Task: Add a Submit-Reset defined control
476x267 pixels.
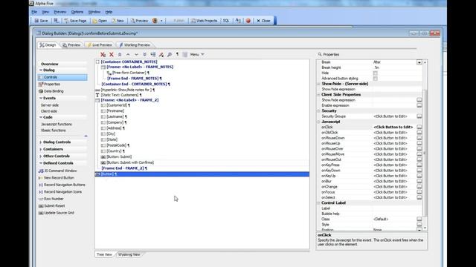Action: click(51, 206)
